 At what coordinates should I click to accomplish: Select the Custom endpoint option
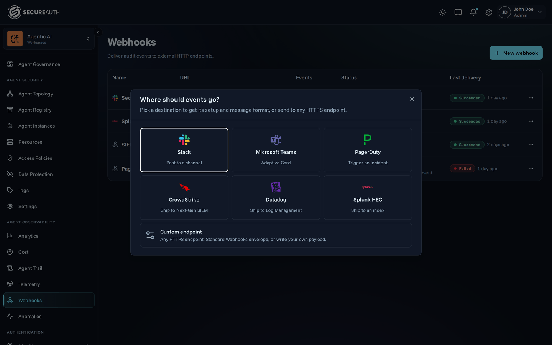276,235
